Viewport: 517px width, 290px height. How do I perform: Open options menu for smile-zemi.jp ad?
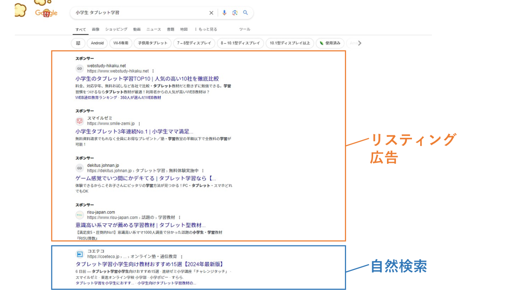click(x=139, y=124)
